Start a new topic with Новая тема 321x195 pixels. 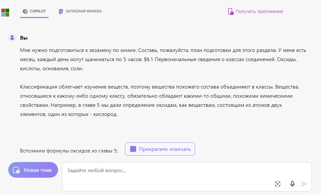33,170
